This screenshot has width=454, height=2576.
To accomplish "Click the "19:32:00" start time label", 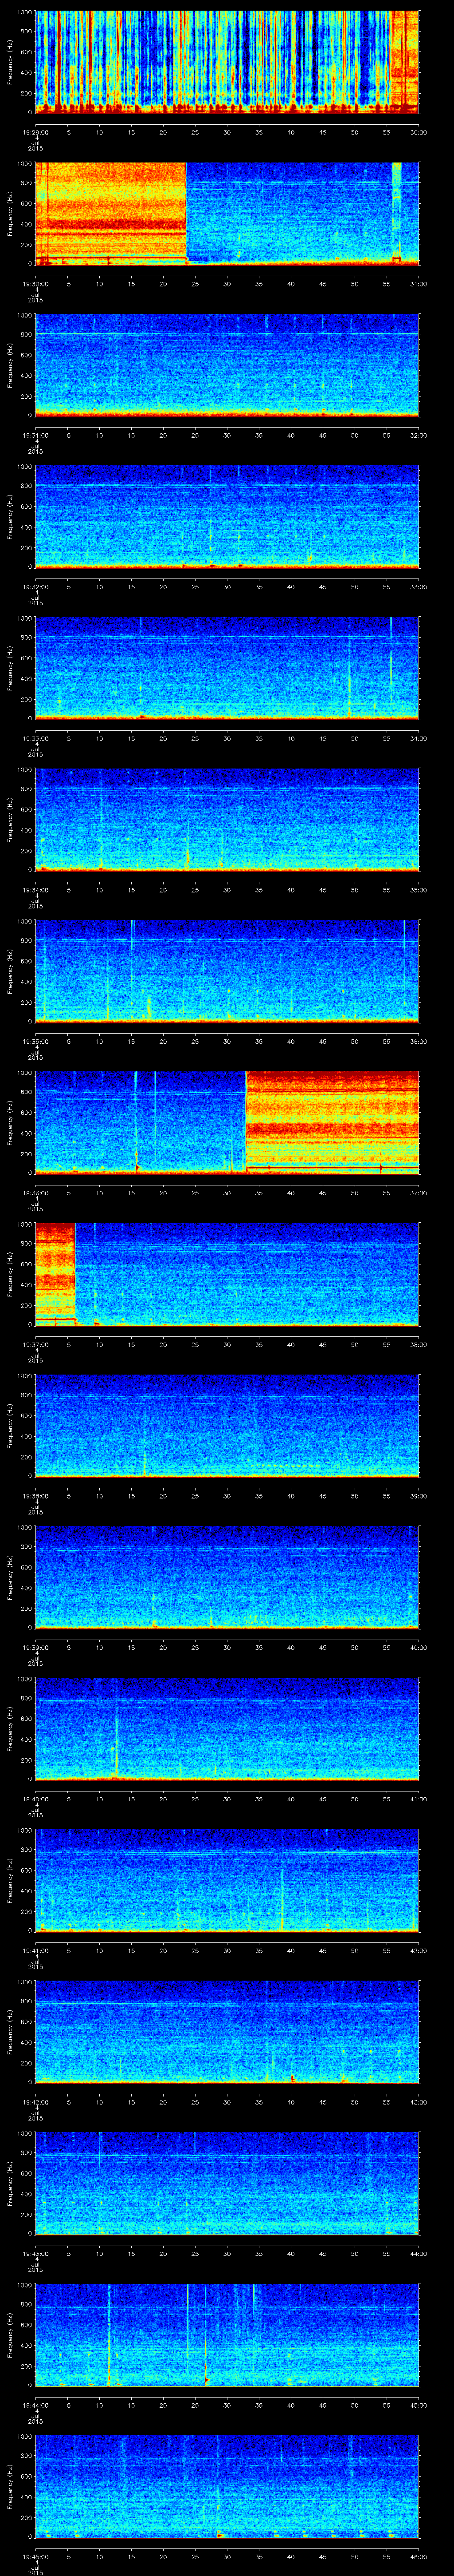I will click(35, 586).
